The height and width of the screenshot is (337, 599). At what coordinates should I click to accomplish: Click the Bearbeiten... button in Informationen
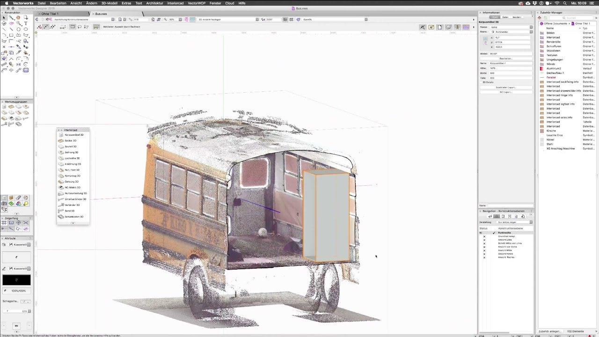(506, 59)
